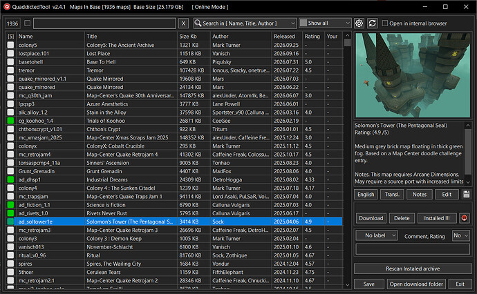Open the No label dropdown
Viewport: 477px width, 294px height.
377,235
